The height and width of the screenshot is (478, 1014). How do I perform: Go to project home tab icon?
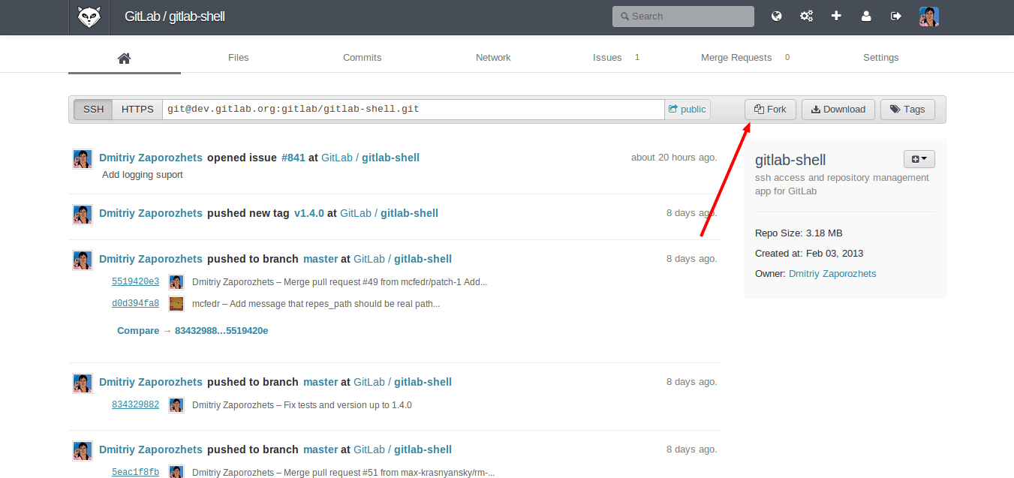pos(125,58)
